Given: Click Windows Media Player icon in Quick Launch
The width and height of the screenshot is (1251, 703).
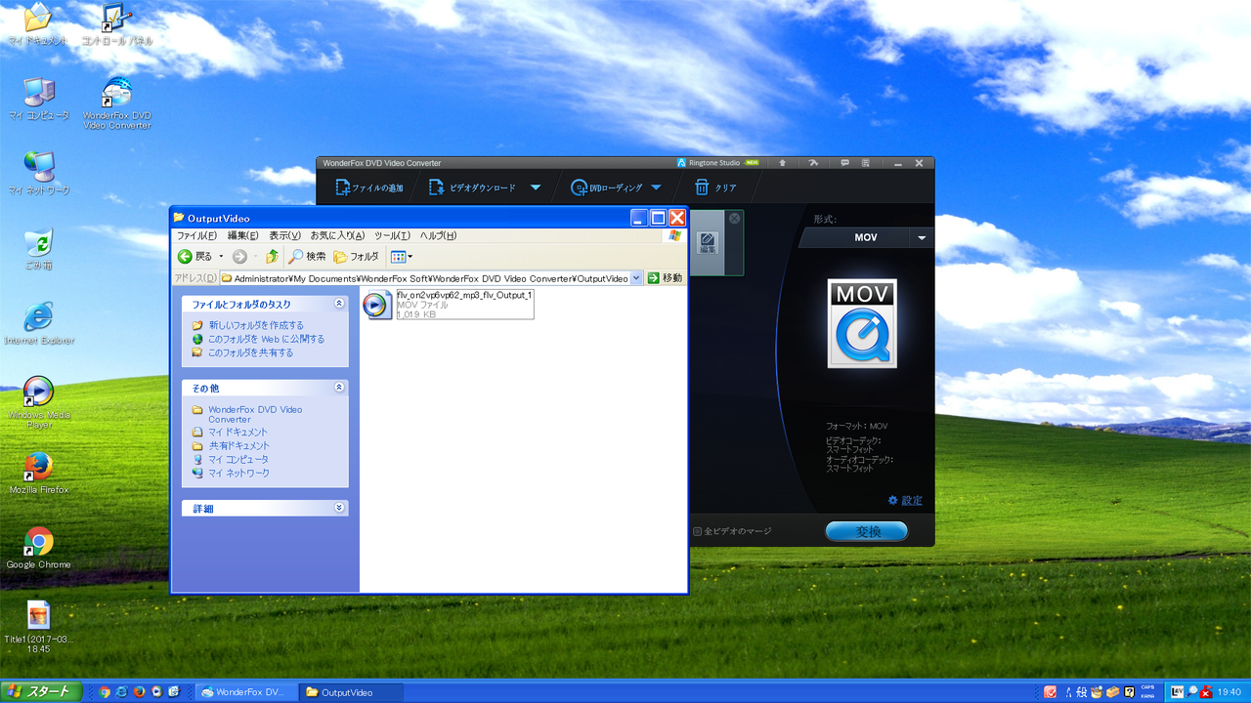Looking at the screenshot, I should tap(156, 692).
